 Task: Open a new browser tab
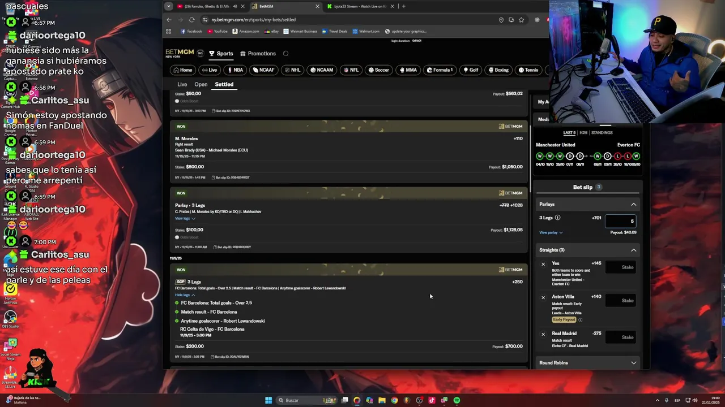(403, 6)
